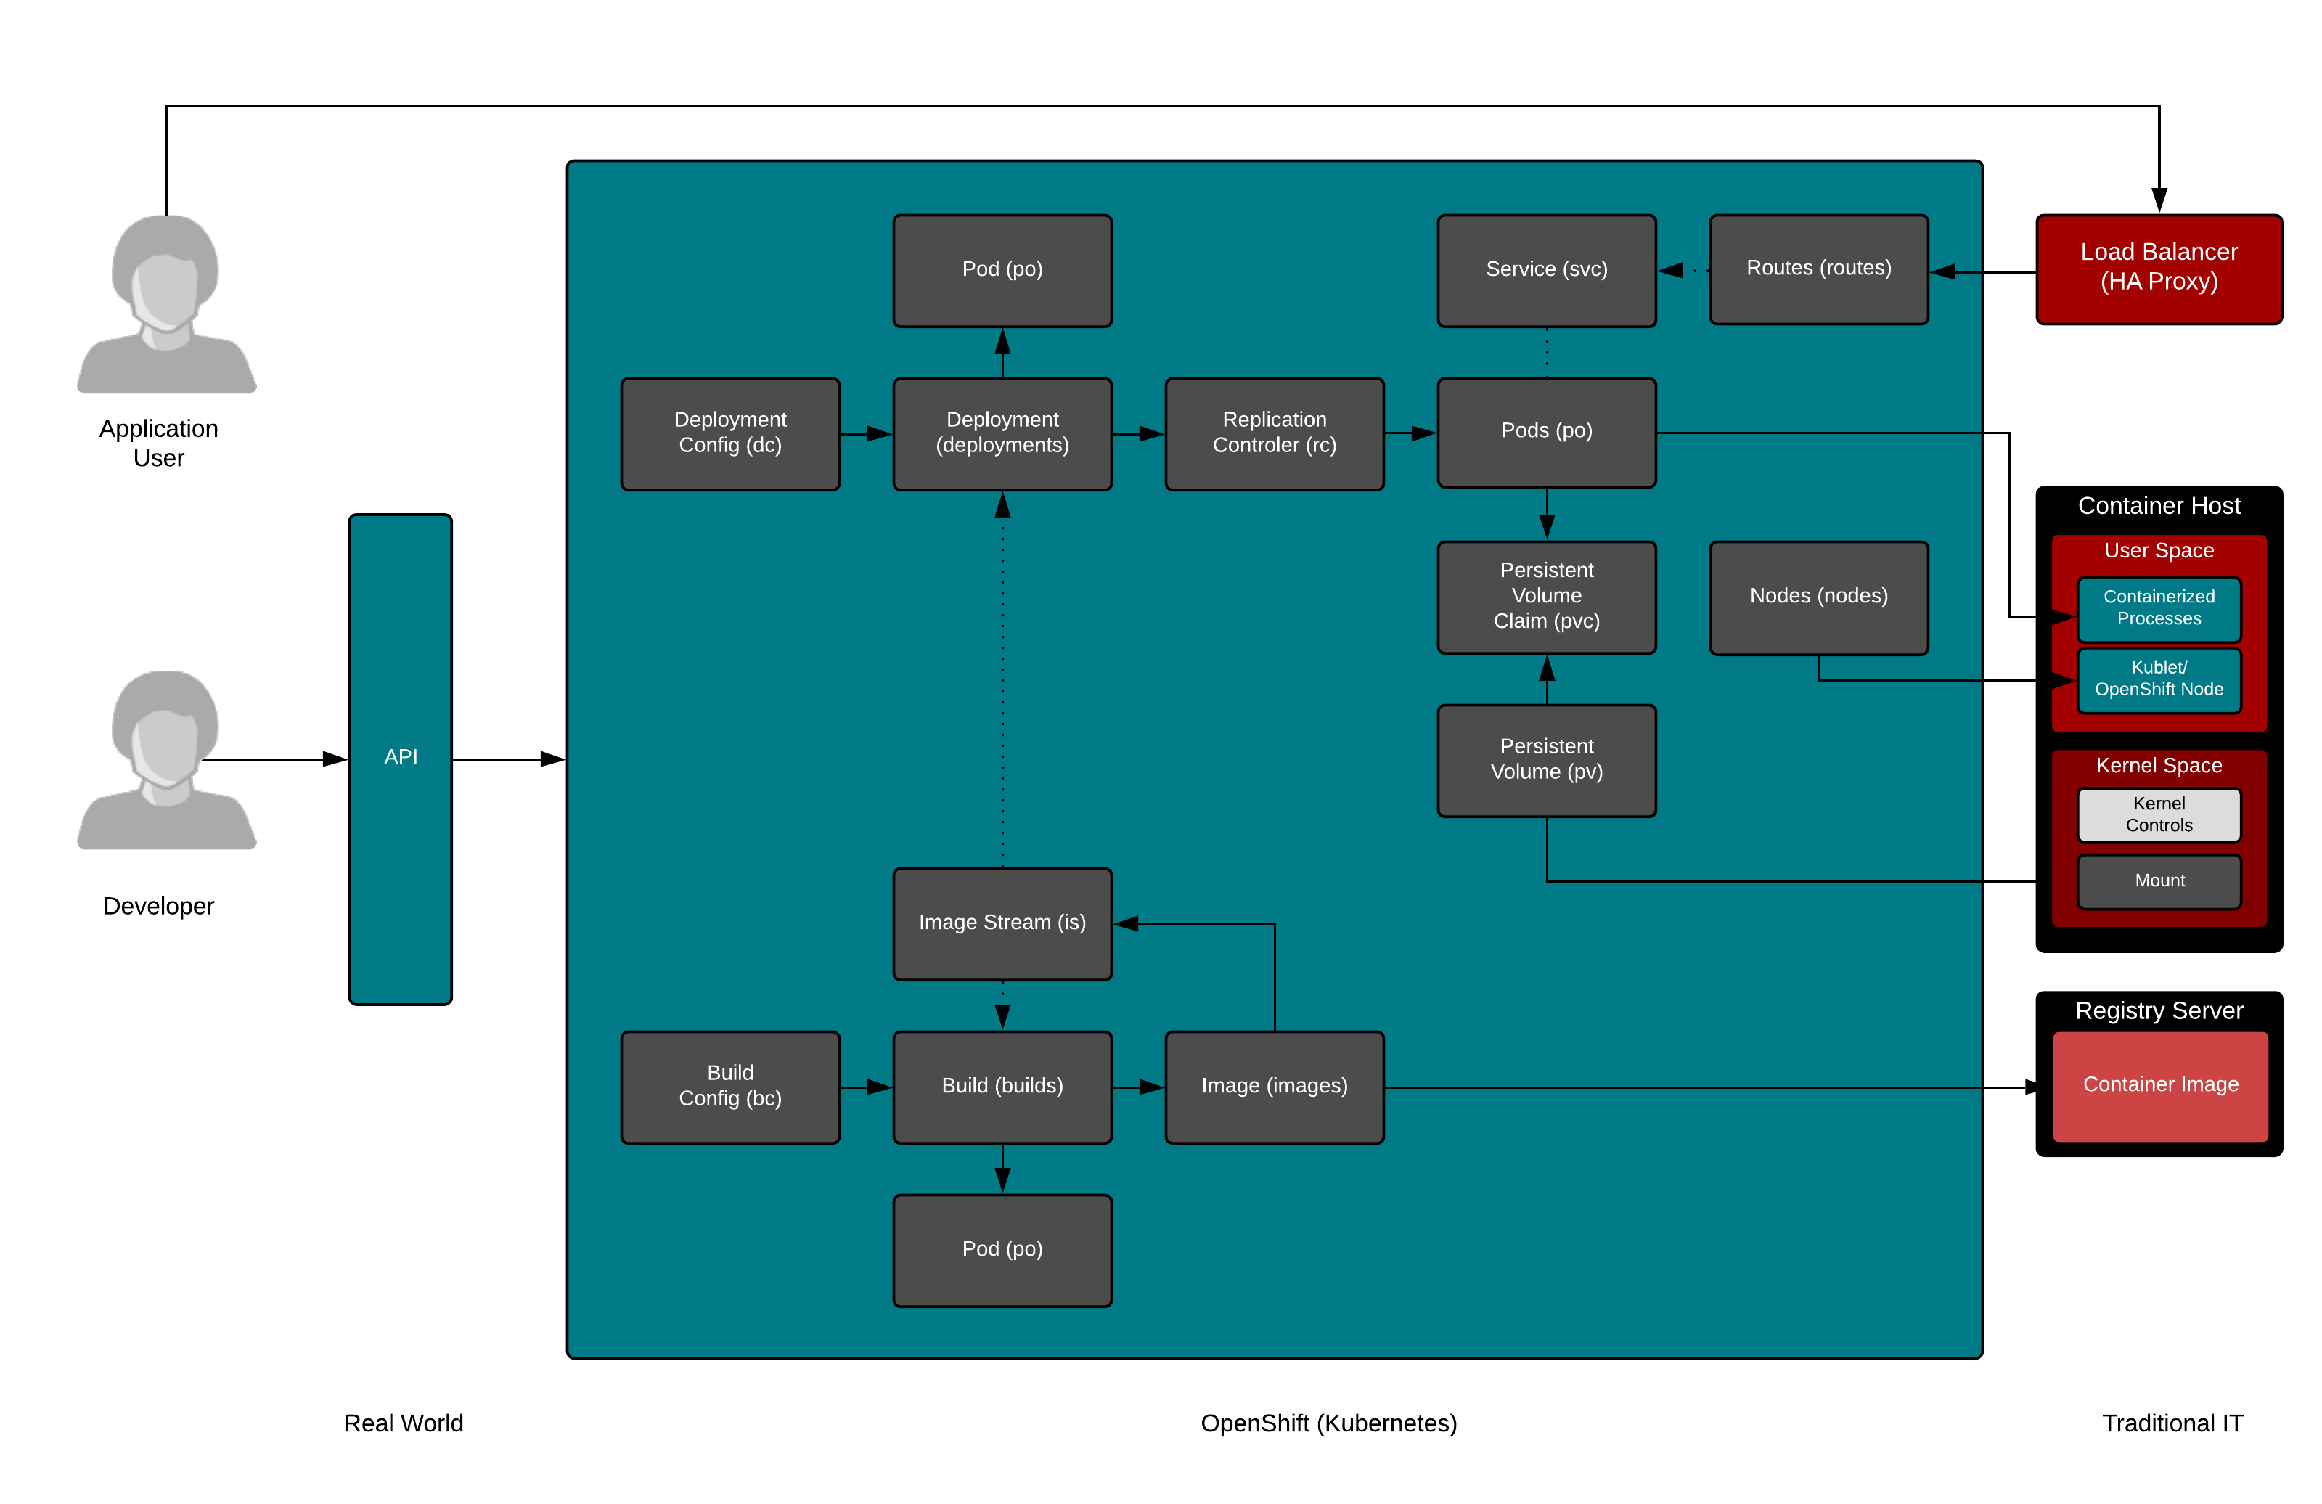
Task: Select the tall API box
Action: coord(401,759)
